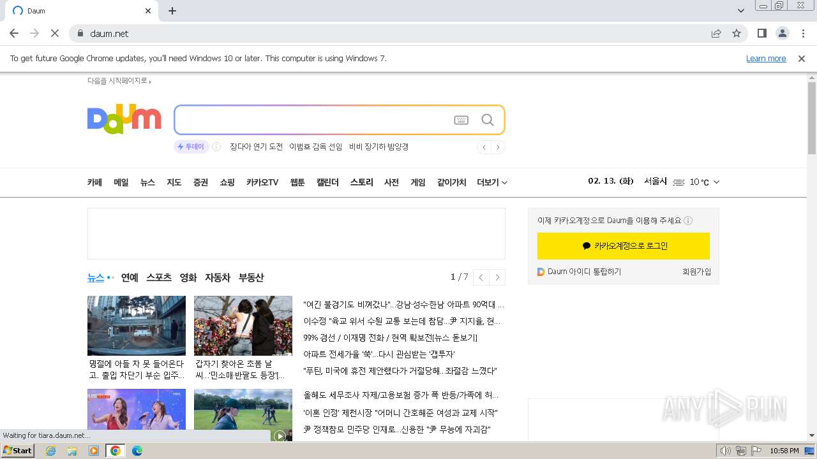
Task: Click 다음을 시작페이지로 link
Action: 119,81
